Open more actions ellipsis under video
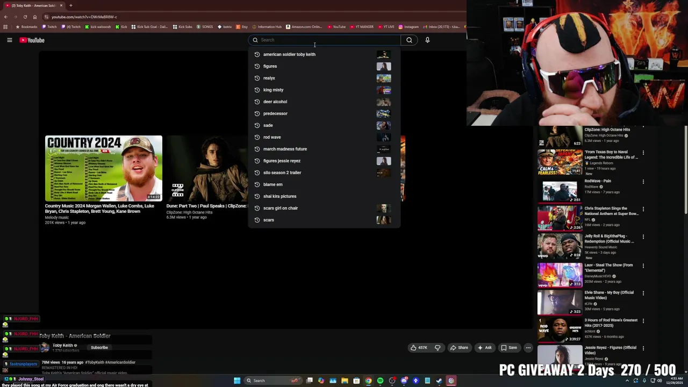 [x=528, y=348]
